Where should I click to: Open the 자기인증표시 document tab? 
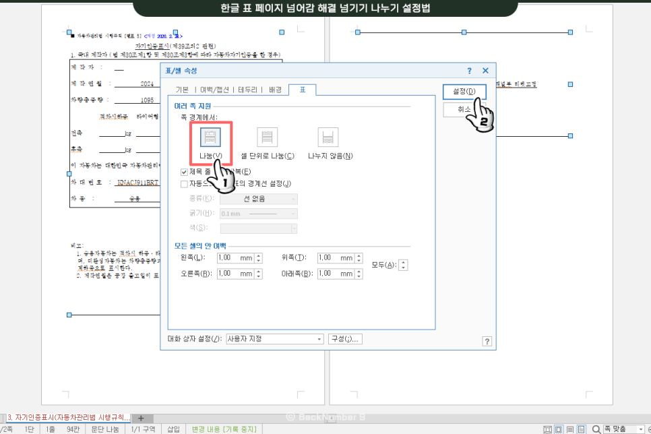[x=68, y=417]
